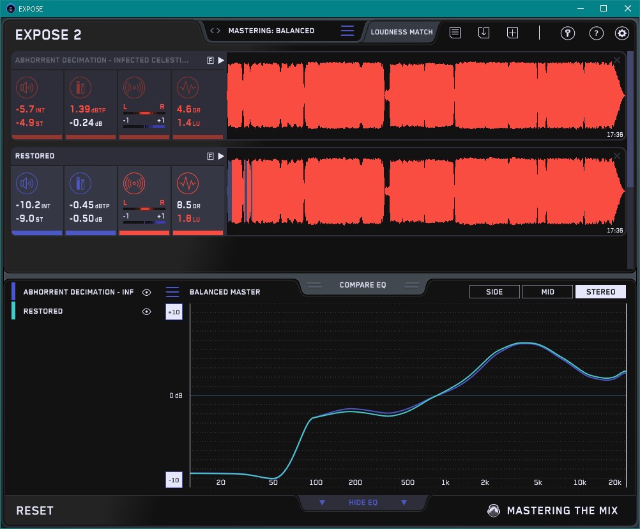Click the stereo phase icon on Restored track
Viewport: 640px width, 529px height.
tap(133, 184)
